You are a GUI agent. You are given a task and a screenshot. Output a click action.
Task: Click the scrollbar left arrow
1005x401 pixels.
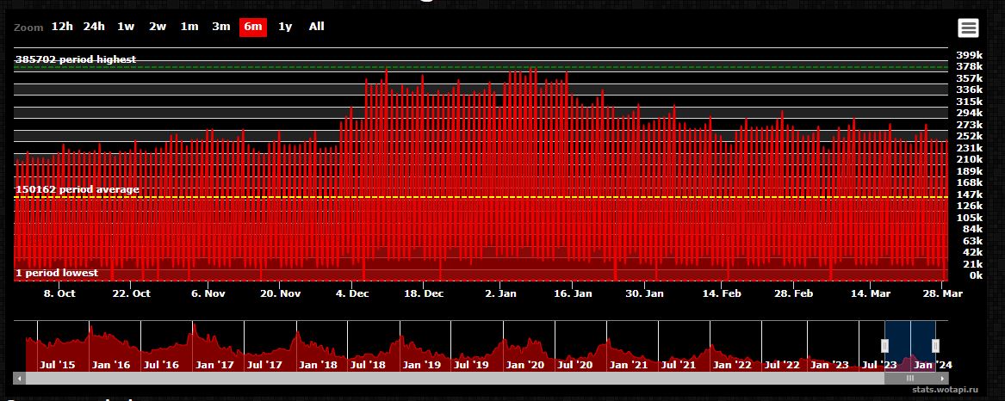(x=20, y=378)
